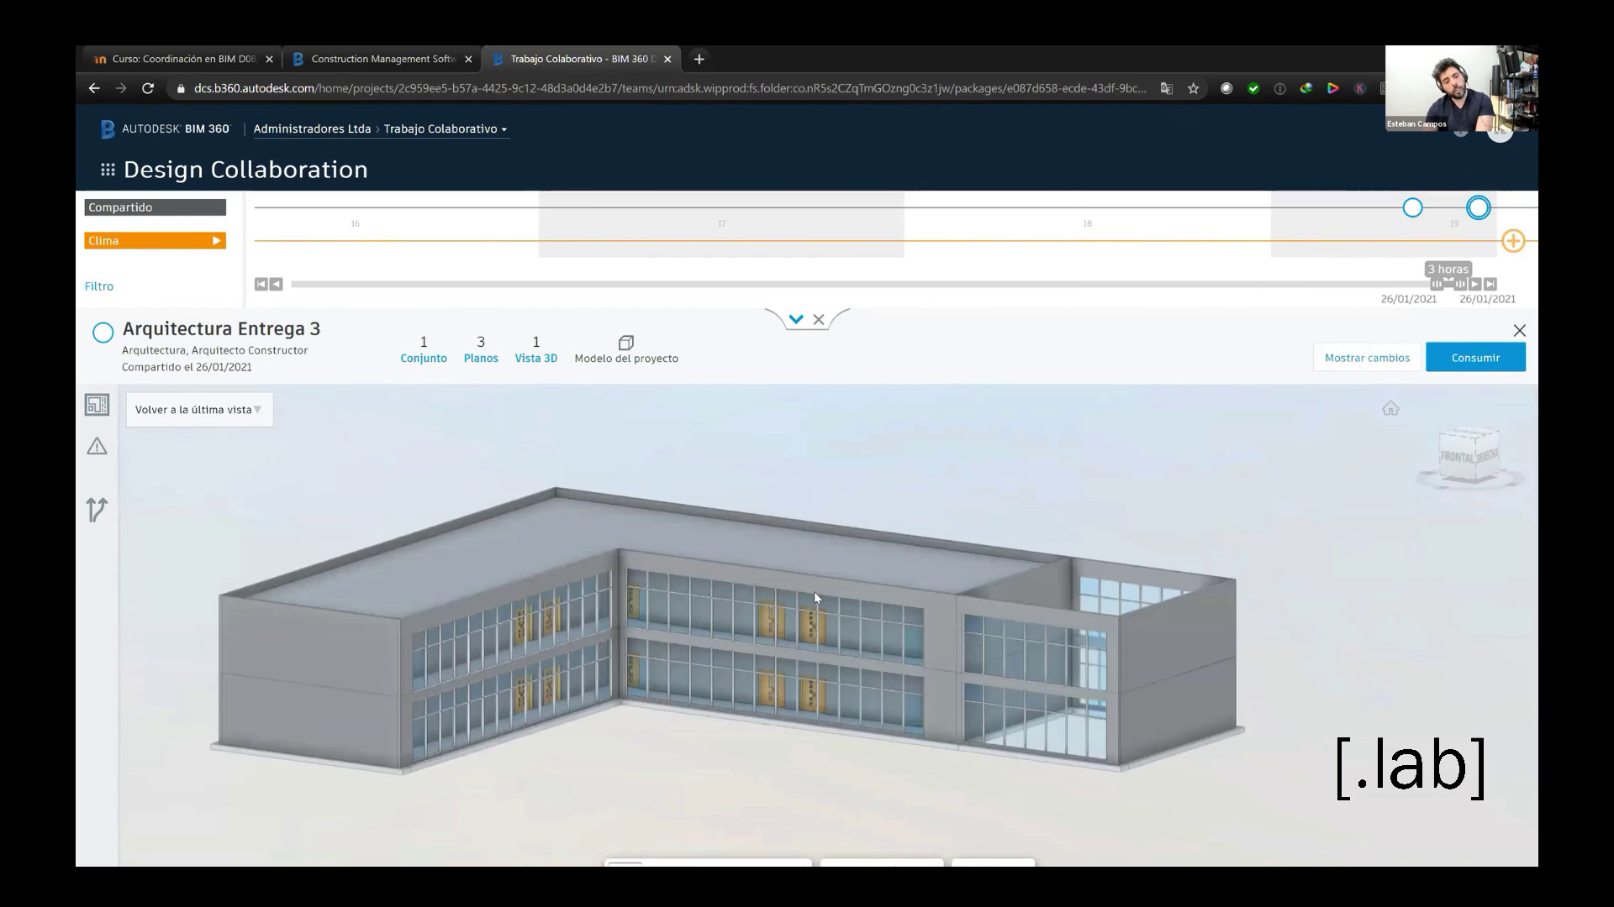Bookmark page with the star icon
This screenshot has width=1614, height=907.
click(1193, 88)
